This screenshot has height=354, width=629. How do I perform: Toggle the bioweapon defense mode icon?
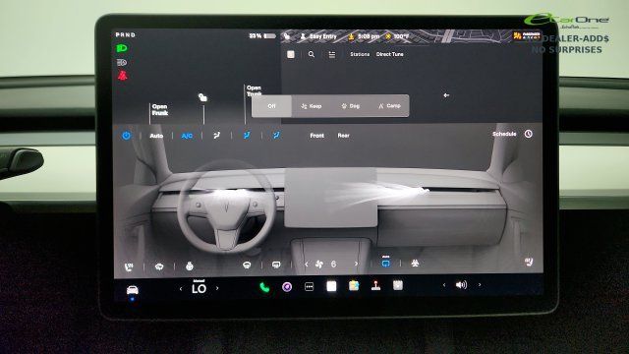click(x=415, y=264)
